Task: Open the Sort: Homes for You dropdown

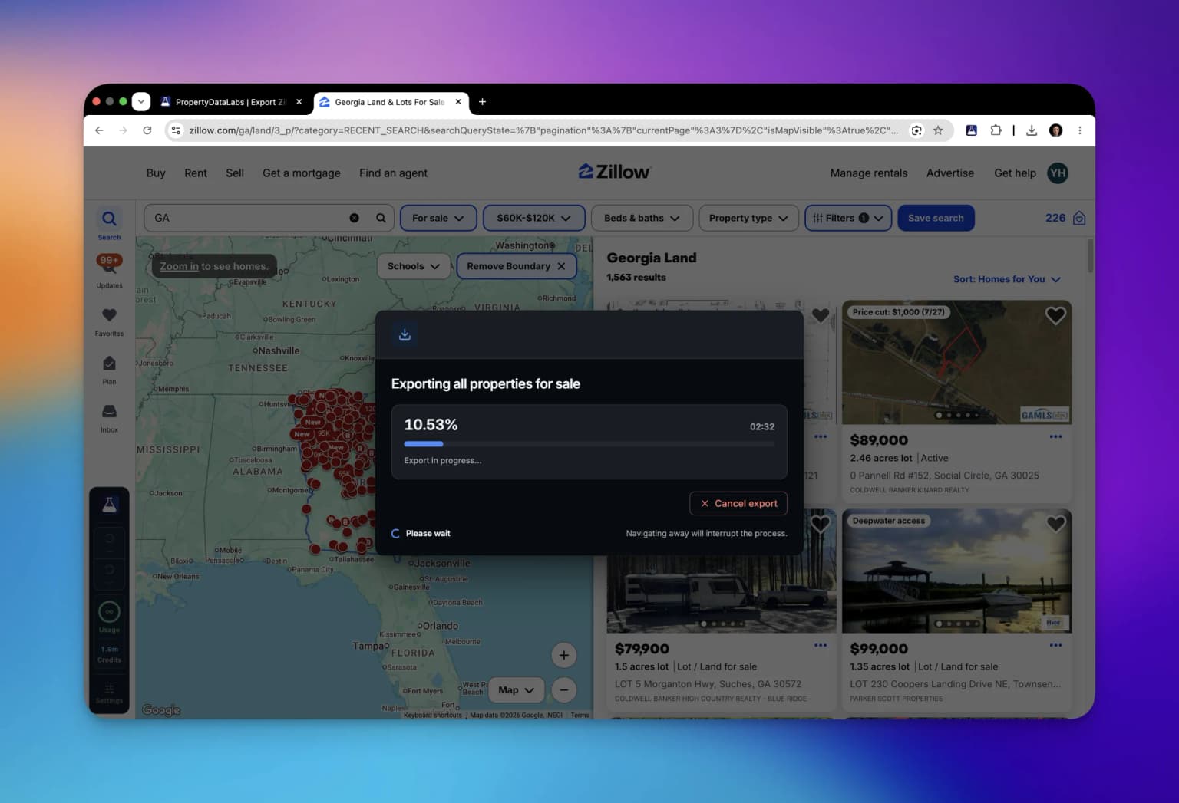Action: [1006, 279]
